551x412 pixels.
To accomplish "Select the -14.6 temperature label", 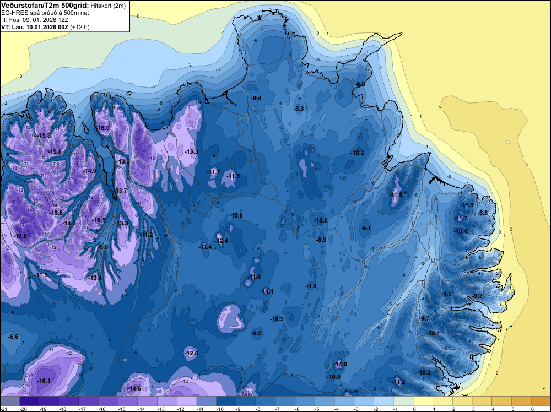I will [134, 388].
